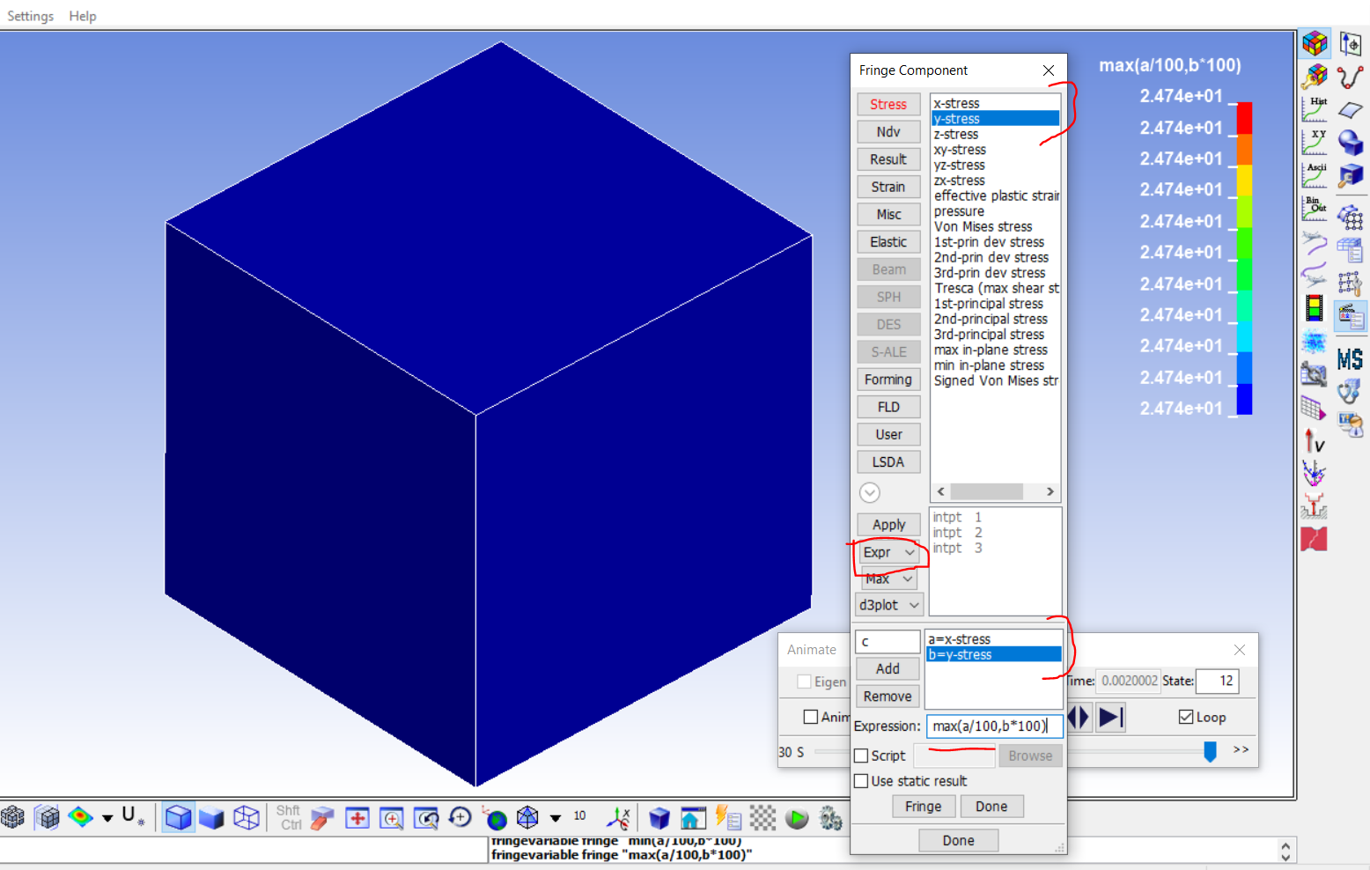Click the eraser clear icon

323,819
